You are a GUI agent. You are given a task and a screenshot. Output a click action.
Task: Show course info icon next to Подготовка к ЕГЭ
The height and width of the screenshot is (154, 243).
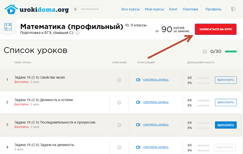tap(78, 33)
